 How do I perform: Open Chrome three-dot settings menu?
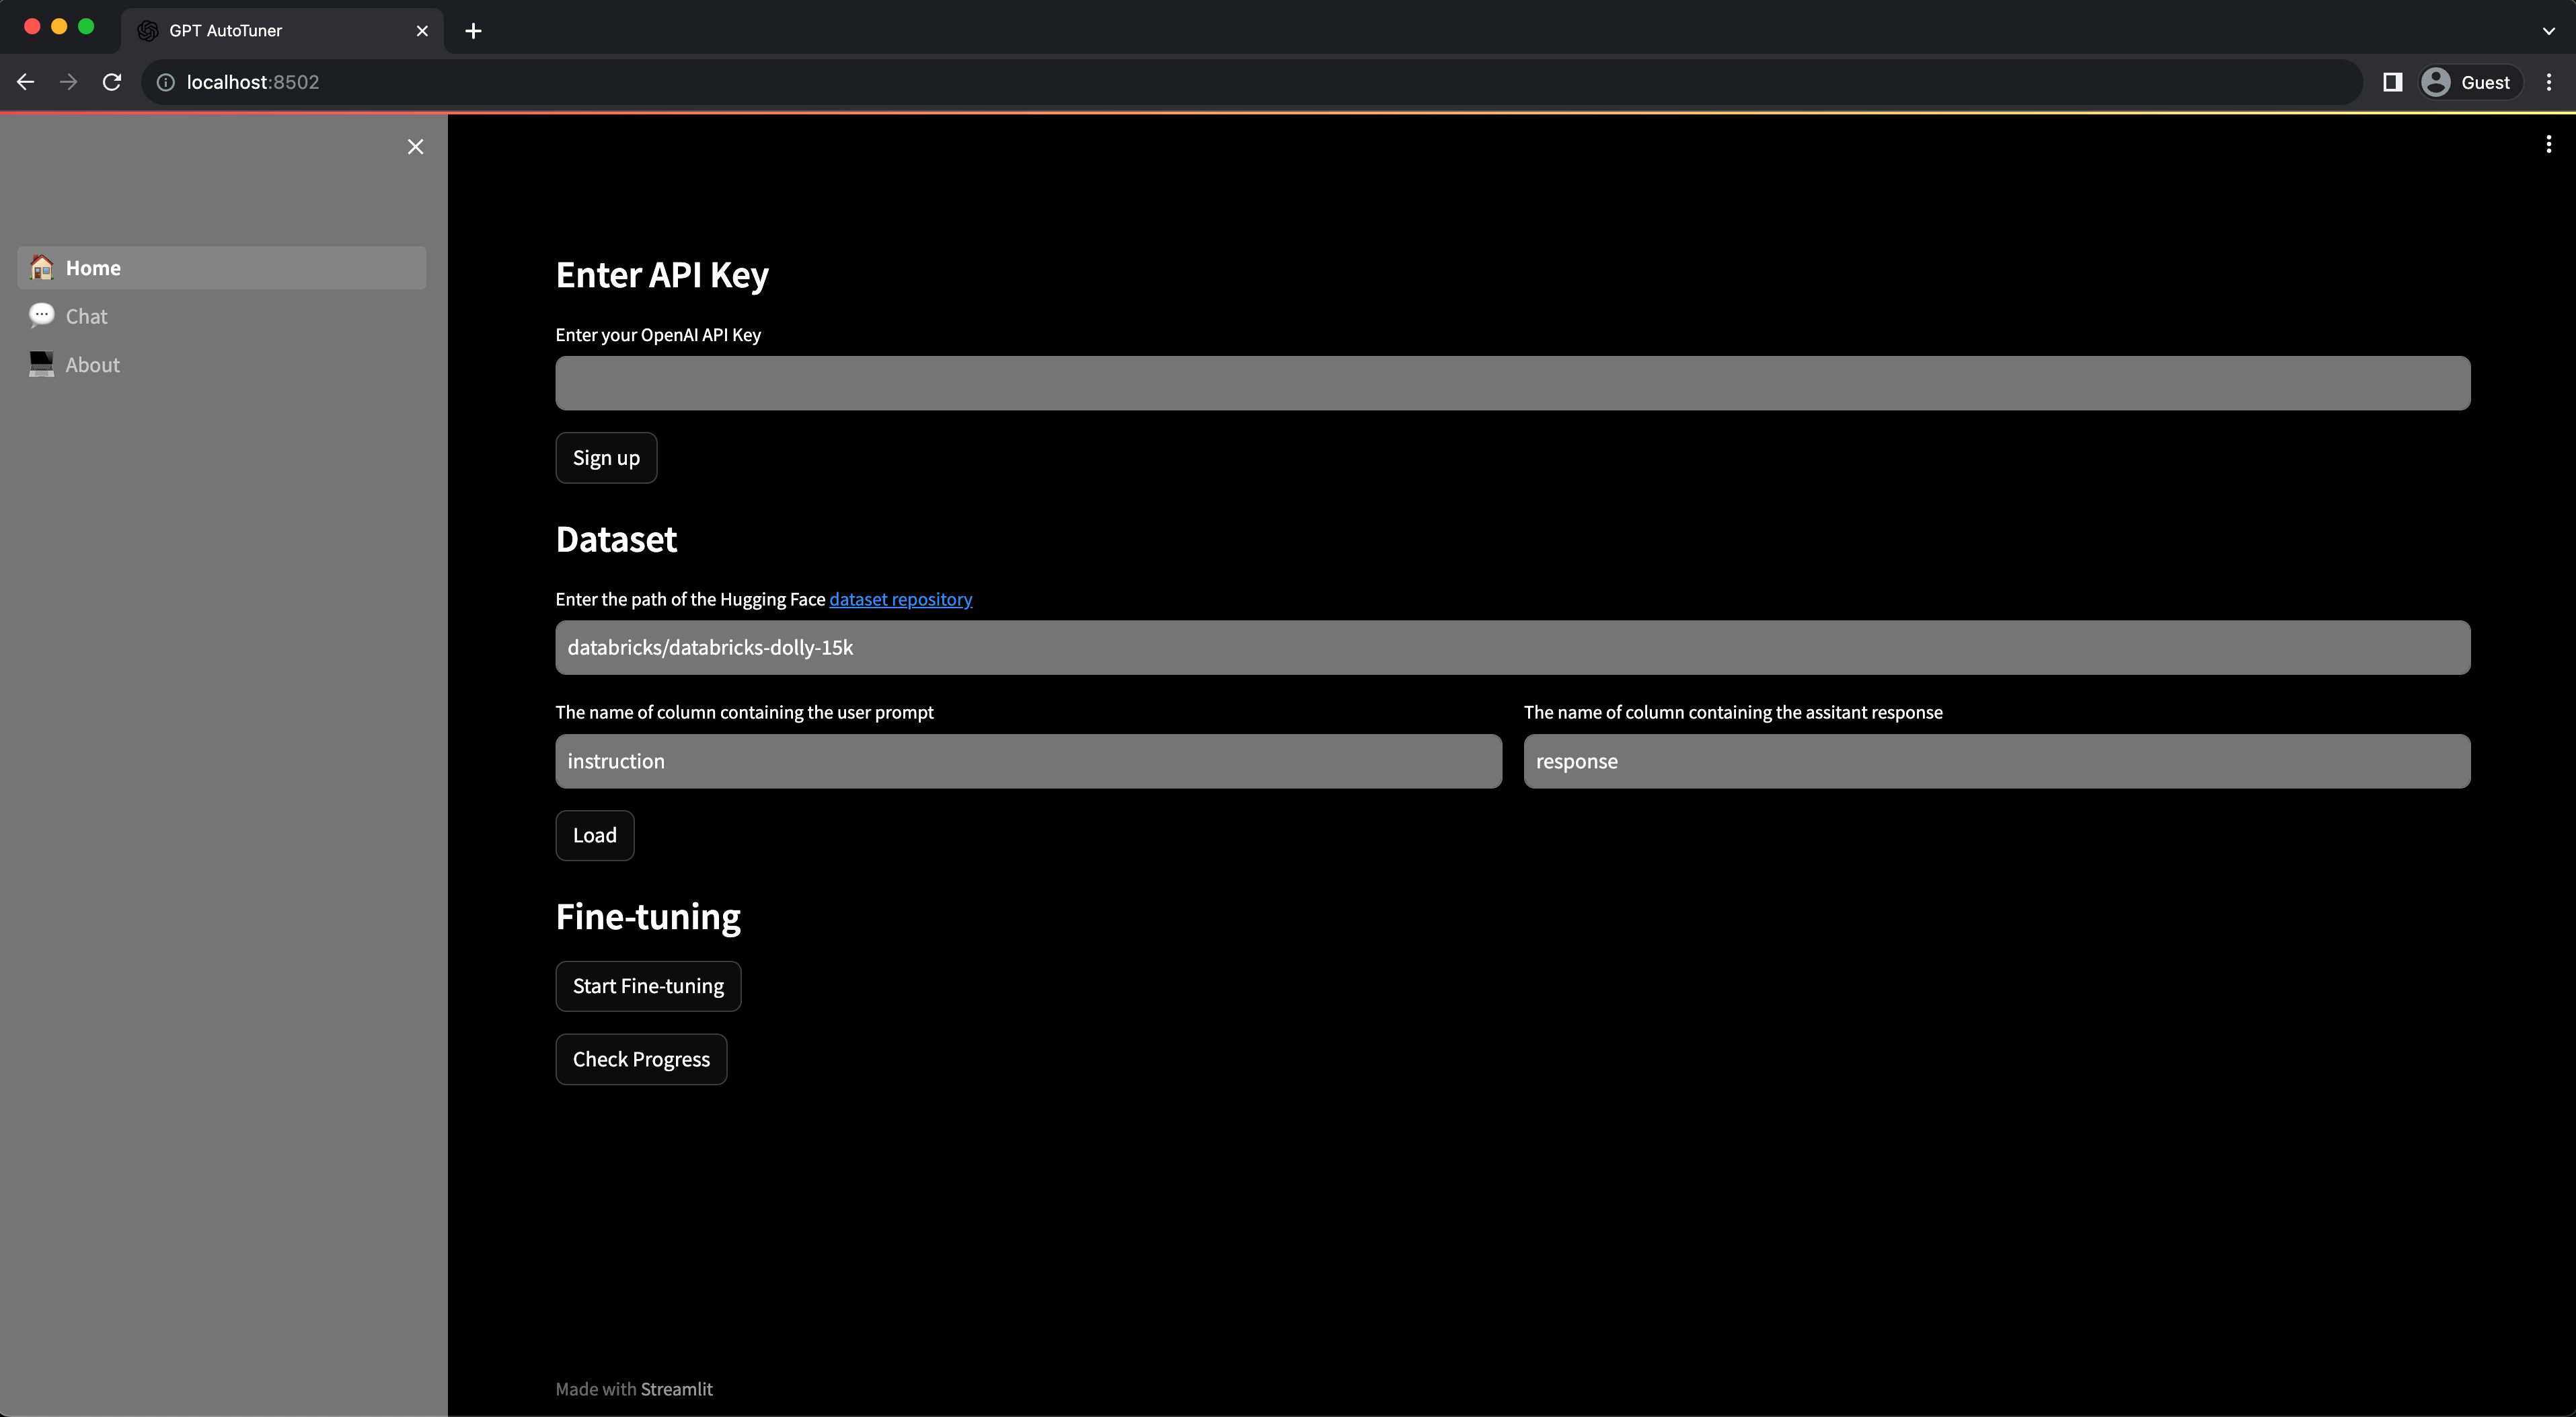pyautogui.click(x=2548, y=82)
